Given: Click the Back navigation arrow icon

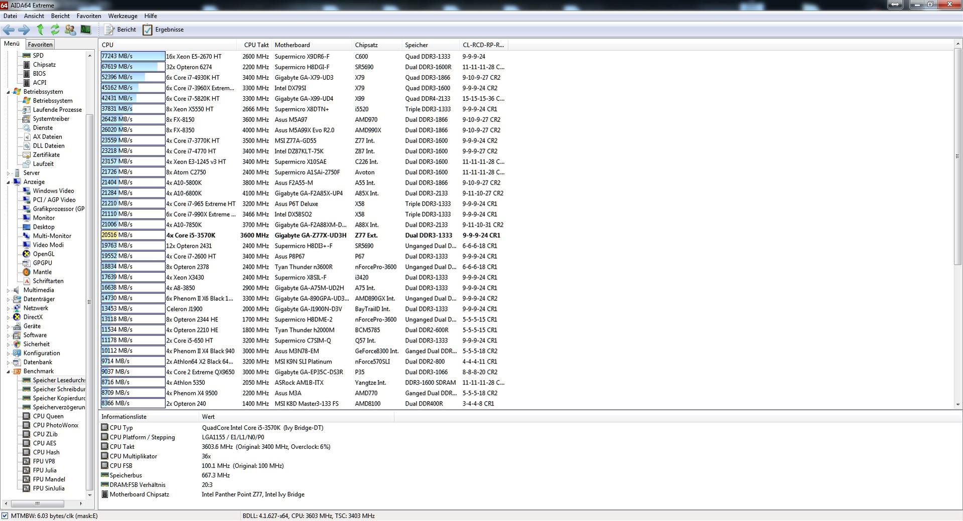Looking at the screenshot, I should 9,30.
